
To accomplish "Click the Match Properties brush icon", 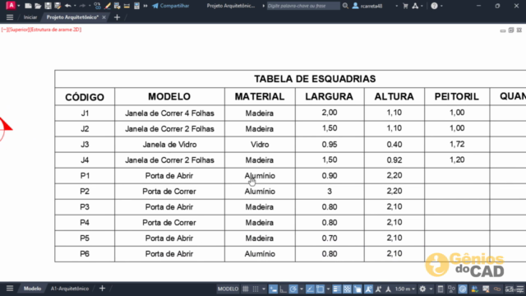I will pos(108,6).
